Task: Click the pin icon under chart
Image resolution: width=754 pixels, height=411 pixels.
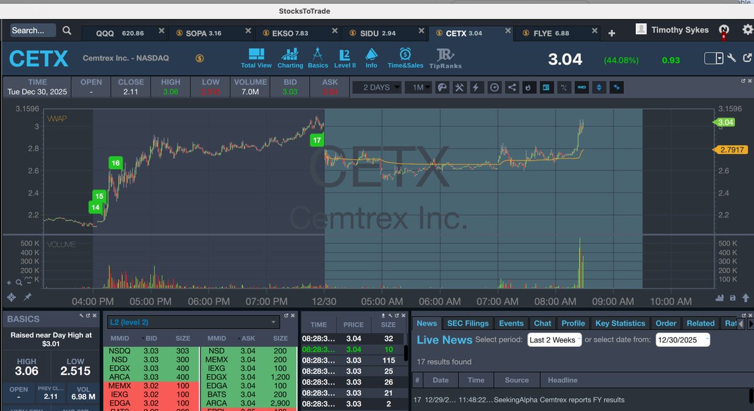Action: pyautogui.click(x=28, y=297)
